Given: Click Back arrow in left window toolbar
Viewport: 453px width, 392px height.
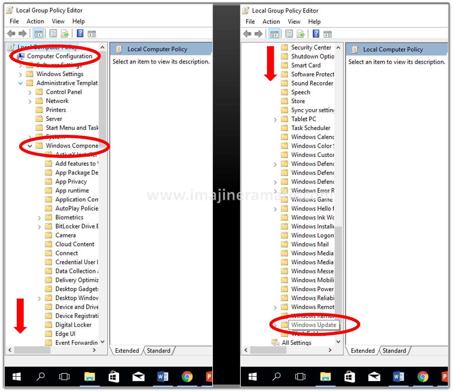Looking at the screenshot, I should pyautogui.click(x=11, y=34).
